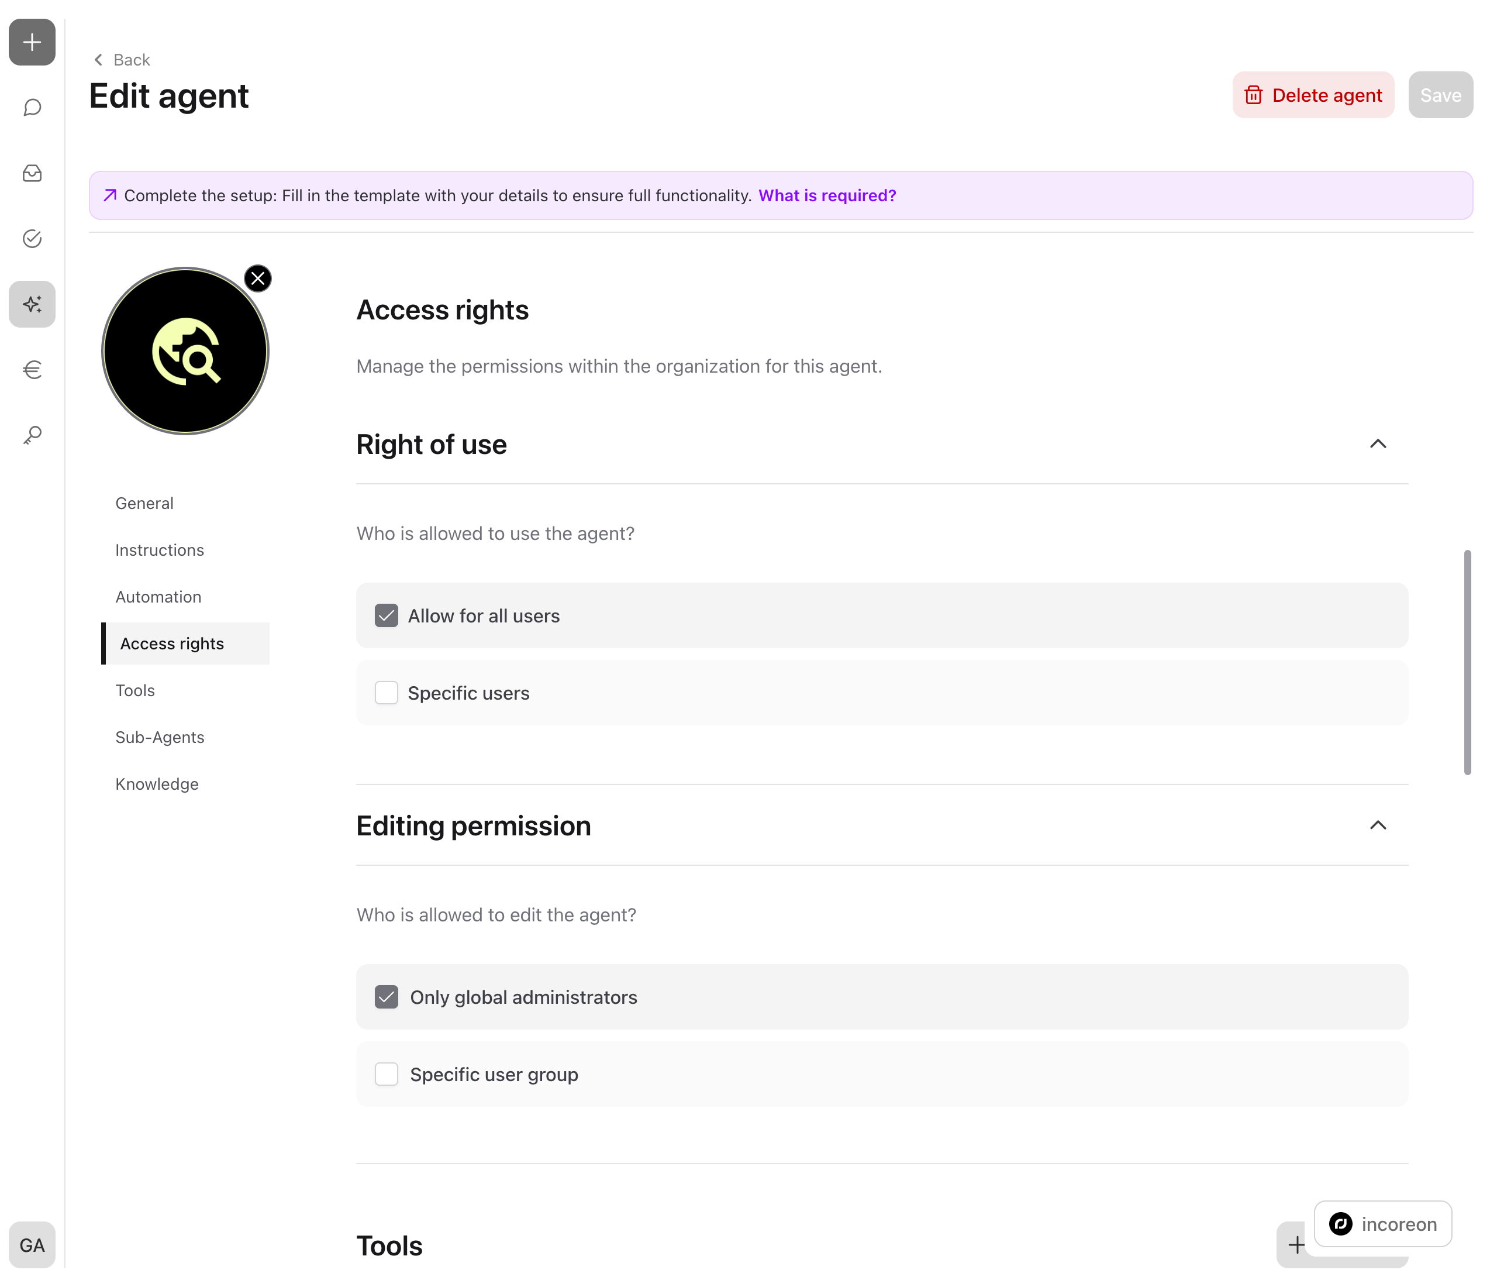
Task: Click the globe search agent avatar
Action: tap(186, 351)
